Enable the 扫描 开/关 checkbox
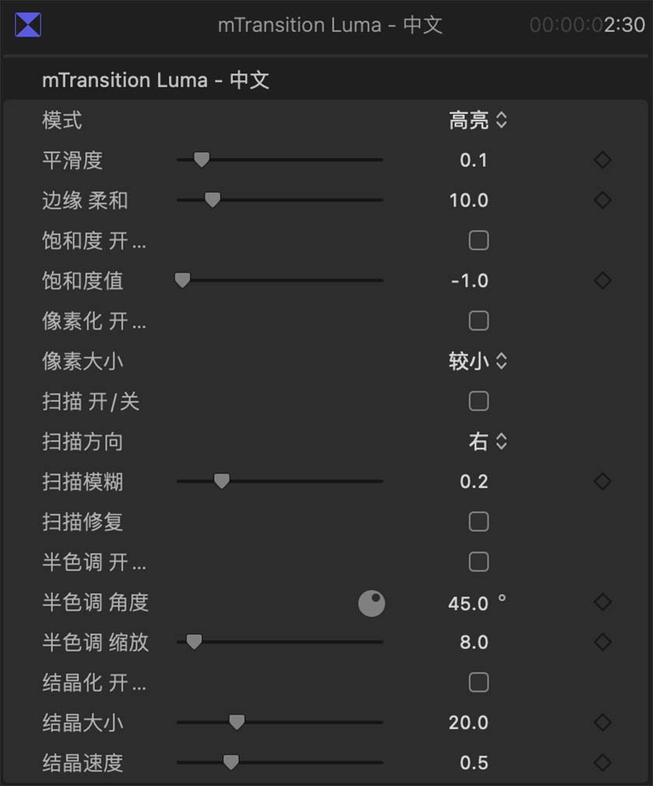 tap(479, 401)
